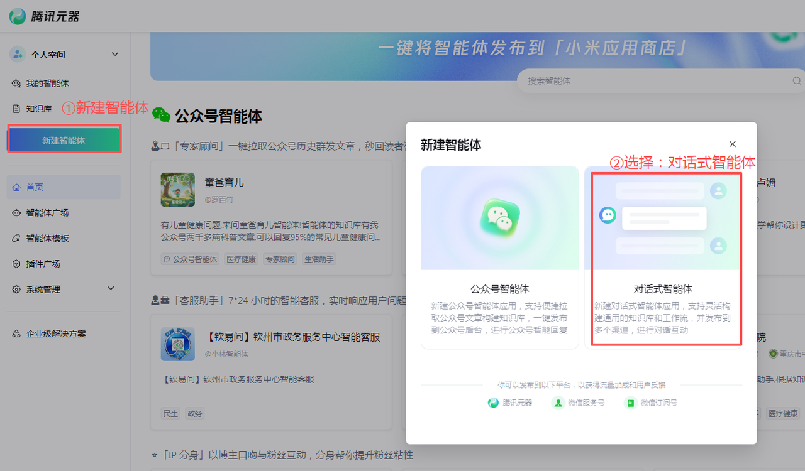The width and height of the screenshot is (805, 471).
Task: Open the 钦易问 agent avatar thumbnail
Action: [177, 344]
